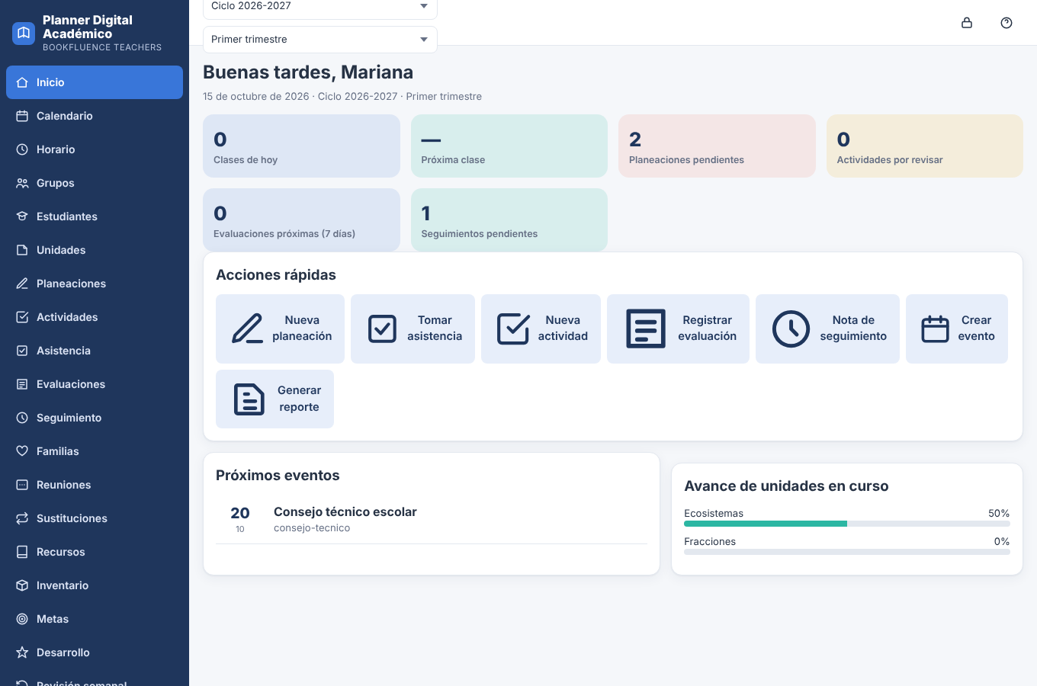Open the Consejo técnico escolar event
Screen dimensions: 1037x686
click(x=432, y=519)
